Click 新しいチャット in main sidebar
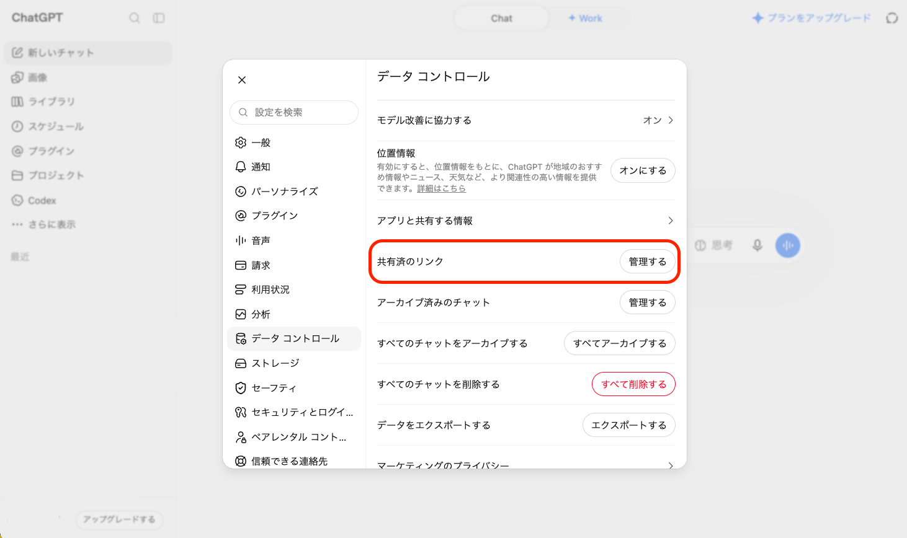This screenshot has width=907, height=538. (x=88, y=53)
